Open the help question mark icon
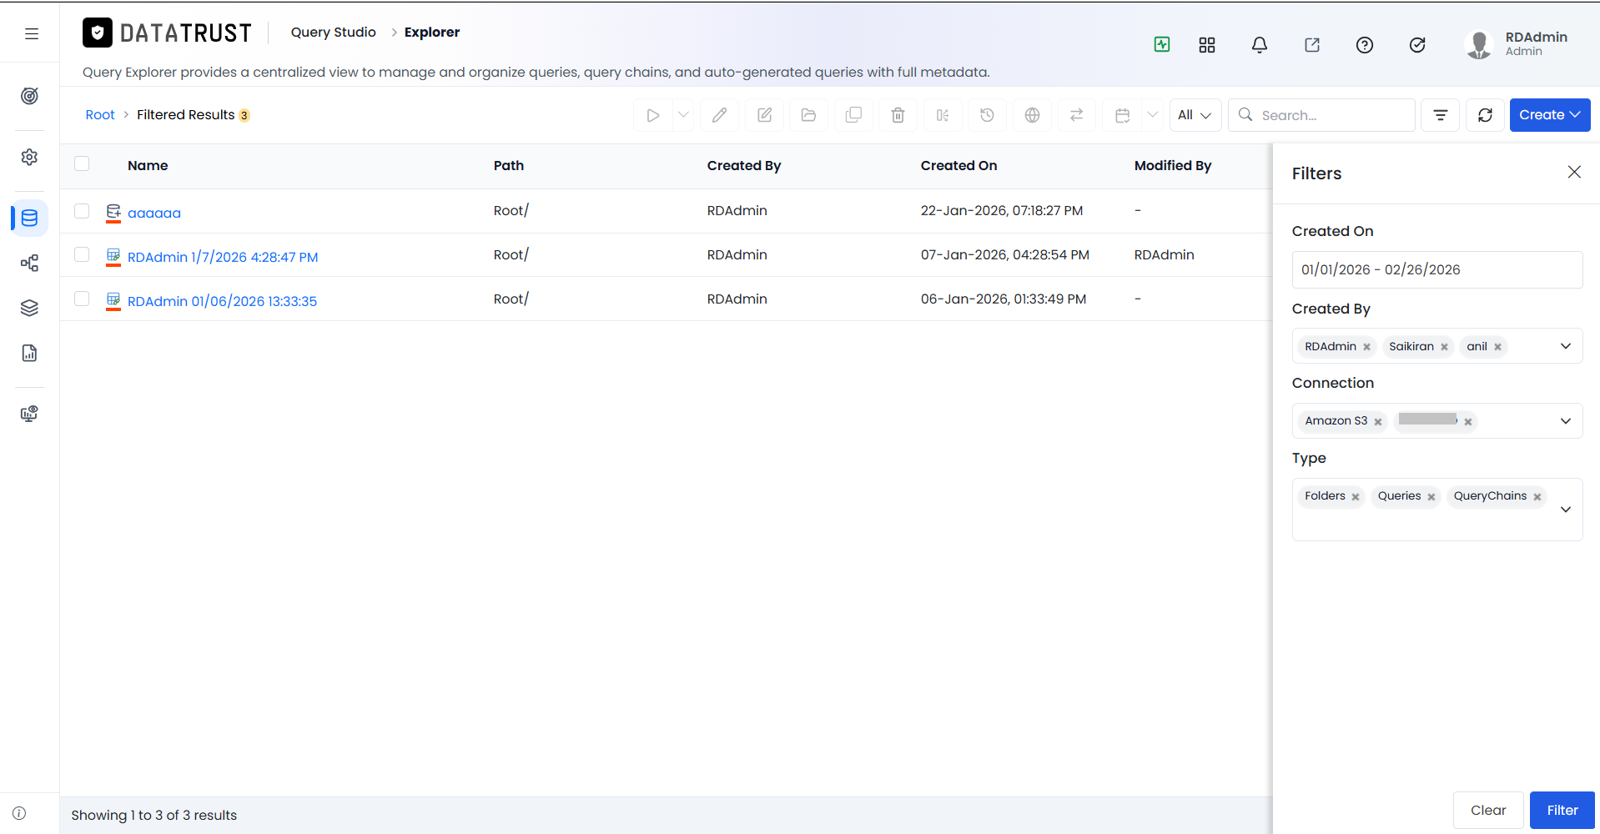 click(1365, 45)
